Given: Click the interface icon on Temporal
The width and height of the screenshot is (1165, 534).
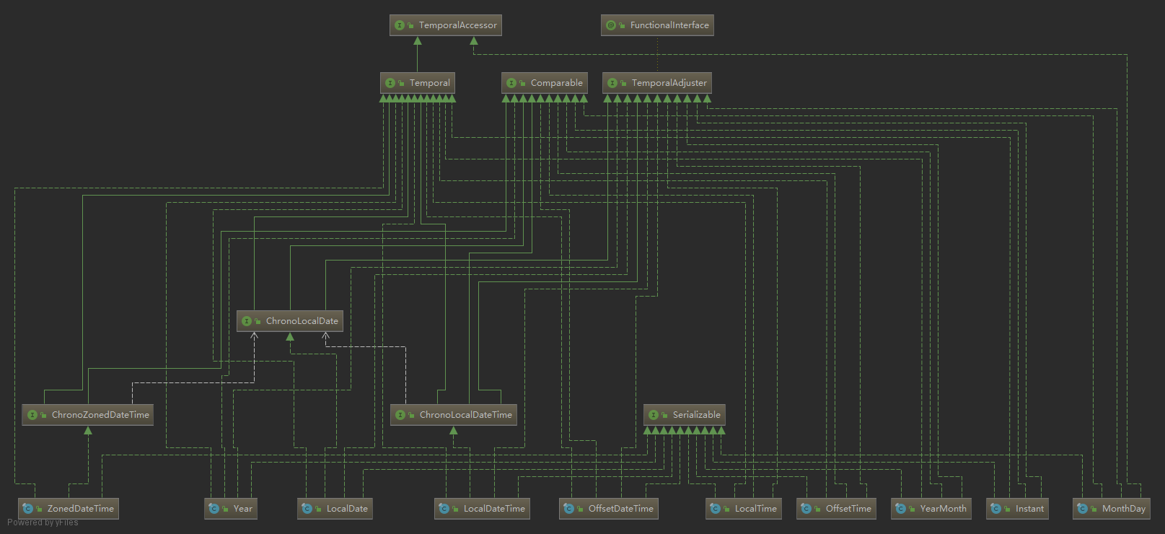Looking at the screenshot, I should click(390, 83).
